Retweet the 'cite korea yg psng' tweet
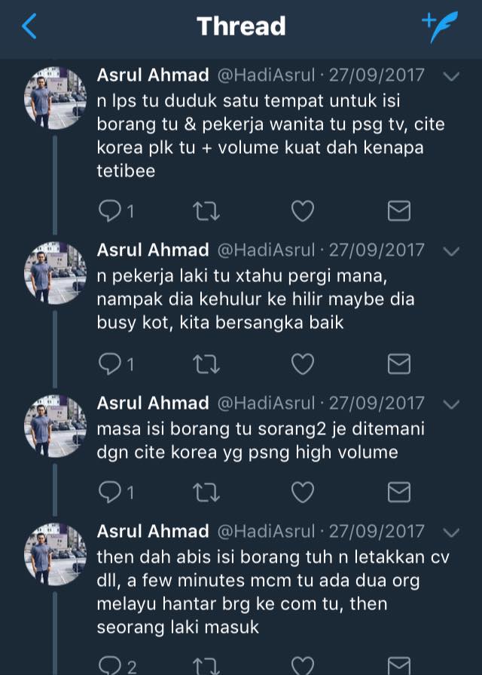 (206, 492)
